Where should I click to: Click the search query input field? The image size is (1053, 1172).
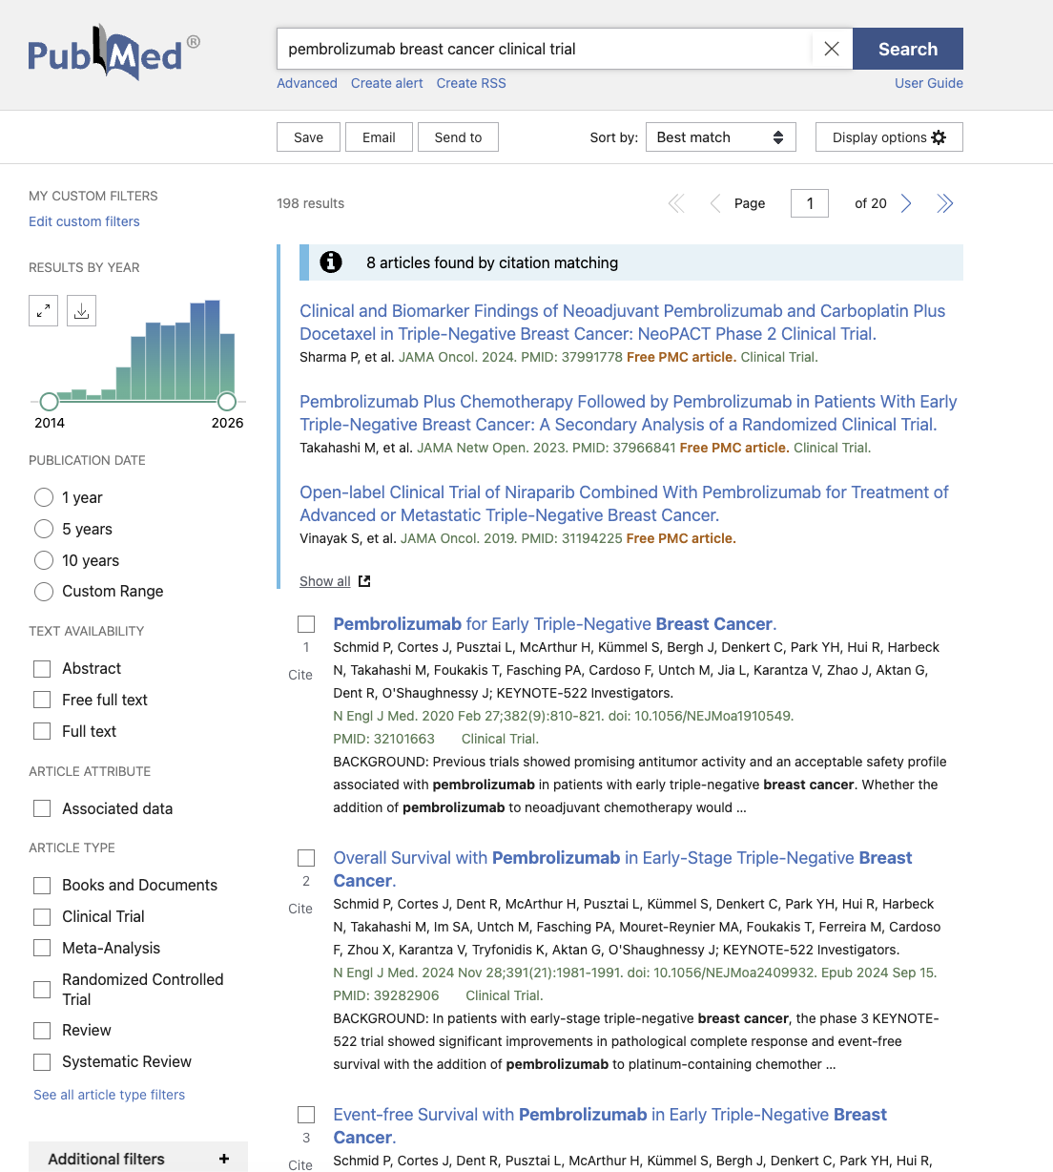pos(544,49)
